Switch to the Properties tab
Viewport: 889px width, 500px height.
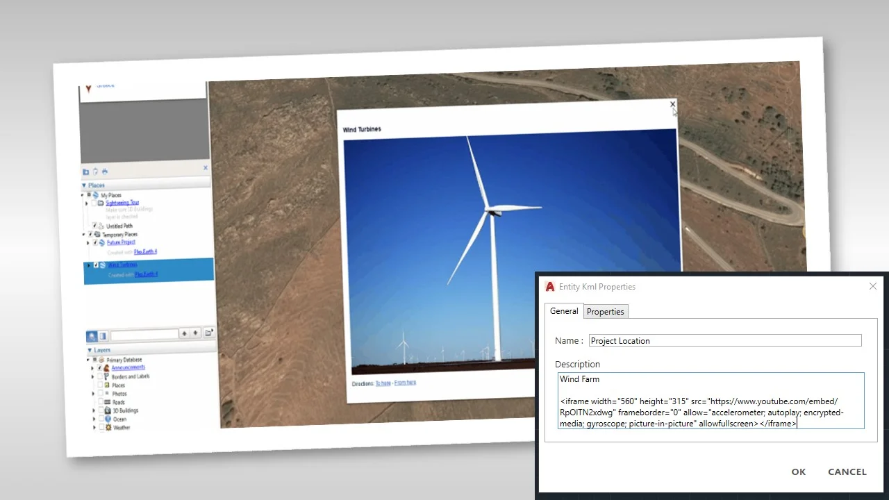click(606, 312)
